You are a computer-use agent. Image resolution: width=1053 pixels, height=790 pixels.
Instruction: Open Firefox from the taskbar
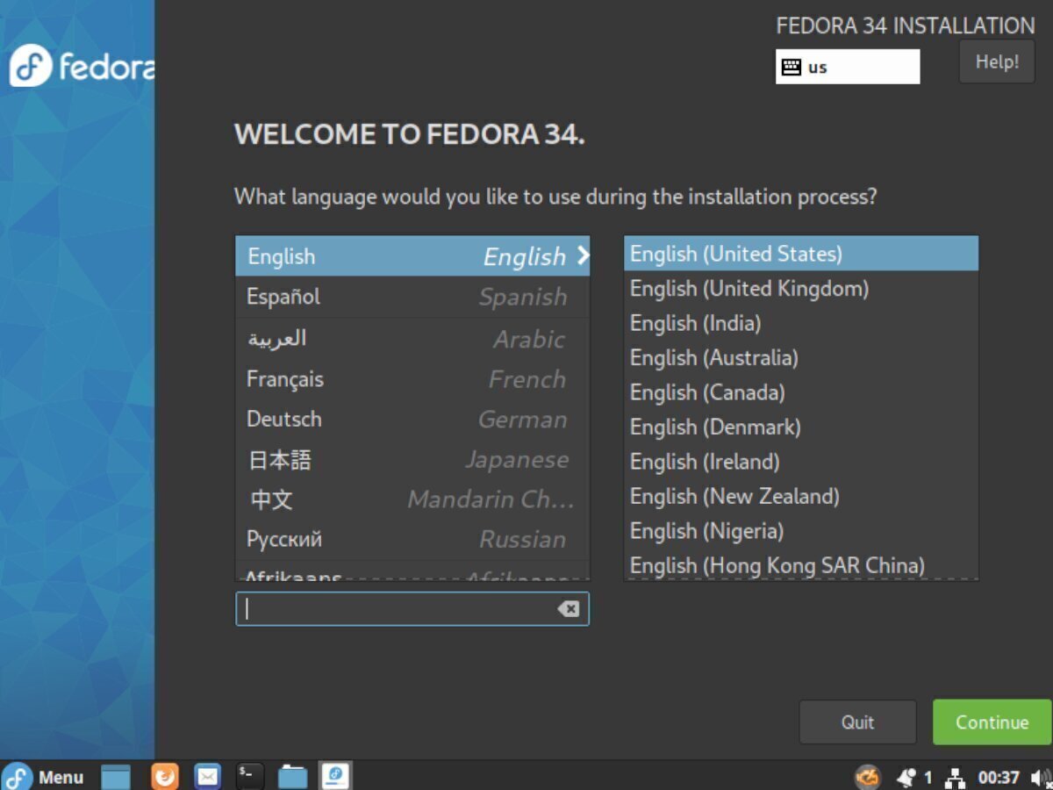[x=164, y=776]
